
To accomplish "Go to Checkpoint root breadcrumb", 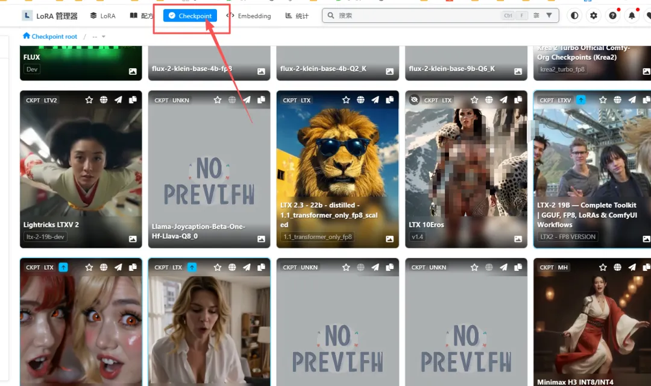I will click(x=50, y=36).
